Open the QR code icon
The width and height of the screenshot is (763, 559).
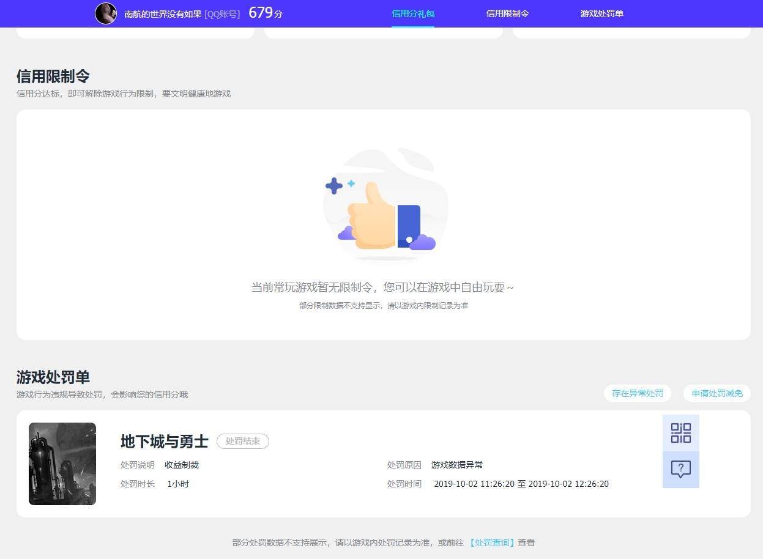[680, 433]
